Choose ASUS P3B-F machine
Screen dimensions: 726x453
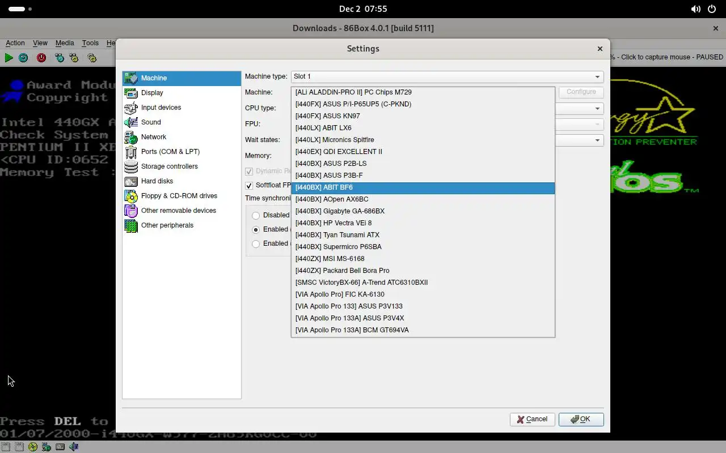click(423, 176)
